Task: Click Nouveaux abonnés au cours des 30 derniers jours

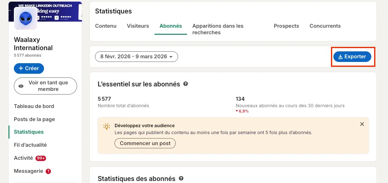Action: pos(290,106)
